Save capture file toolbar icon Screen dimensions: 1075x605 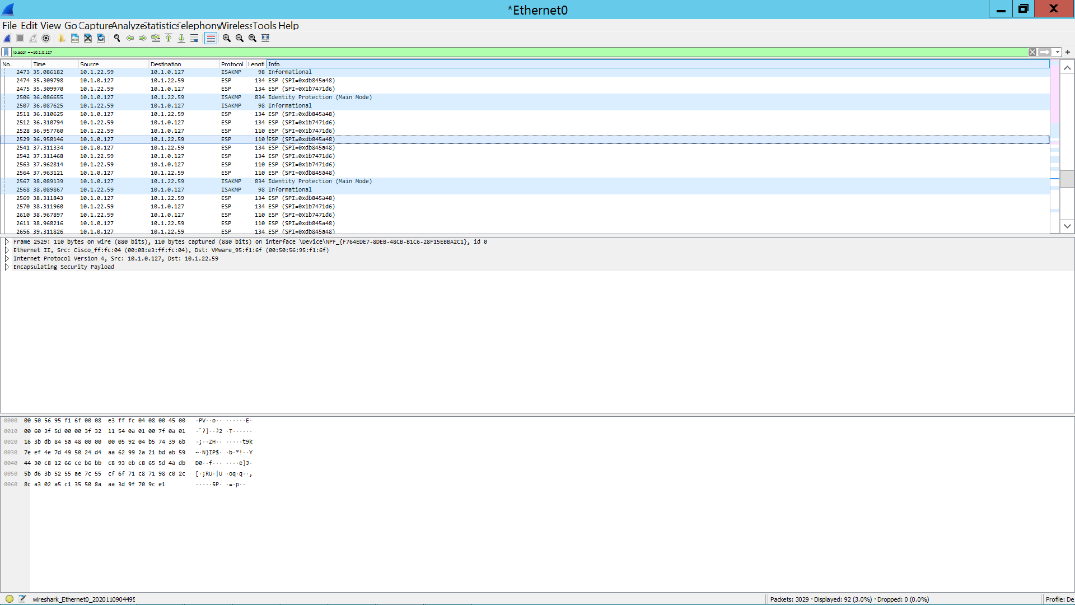75,38
